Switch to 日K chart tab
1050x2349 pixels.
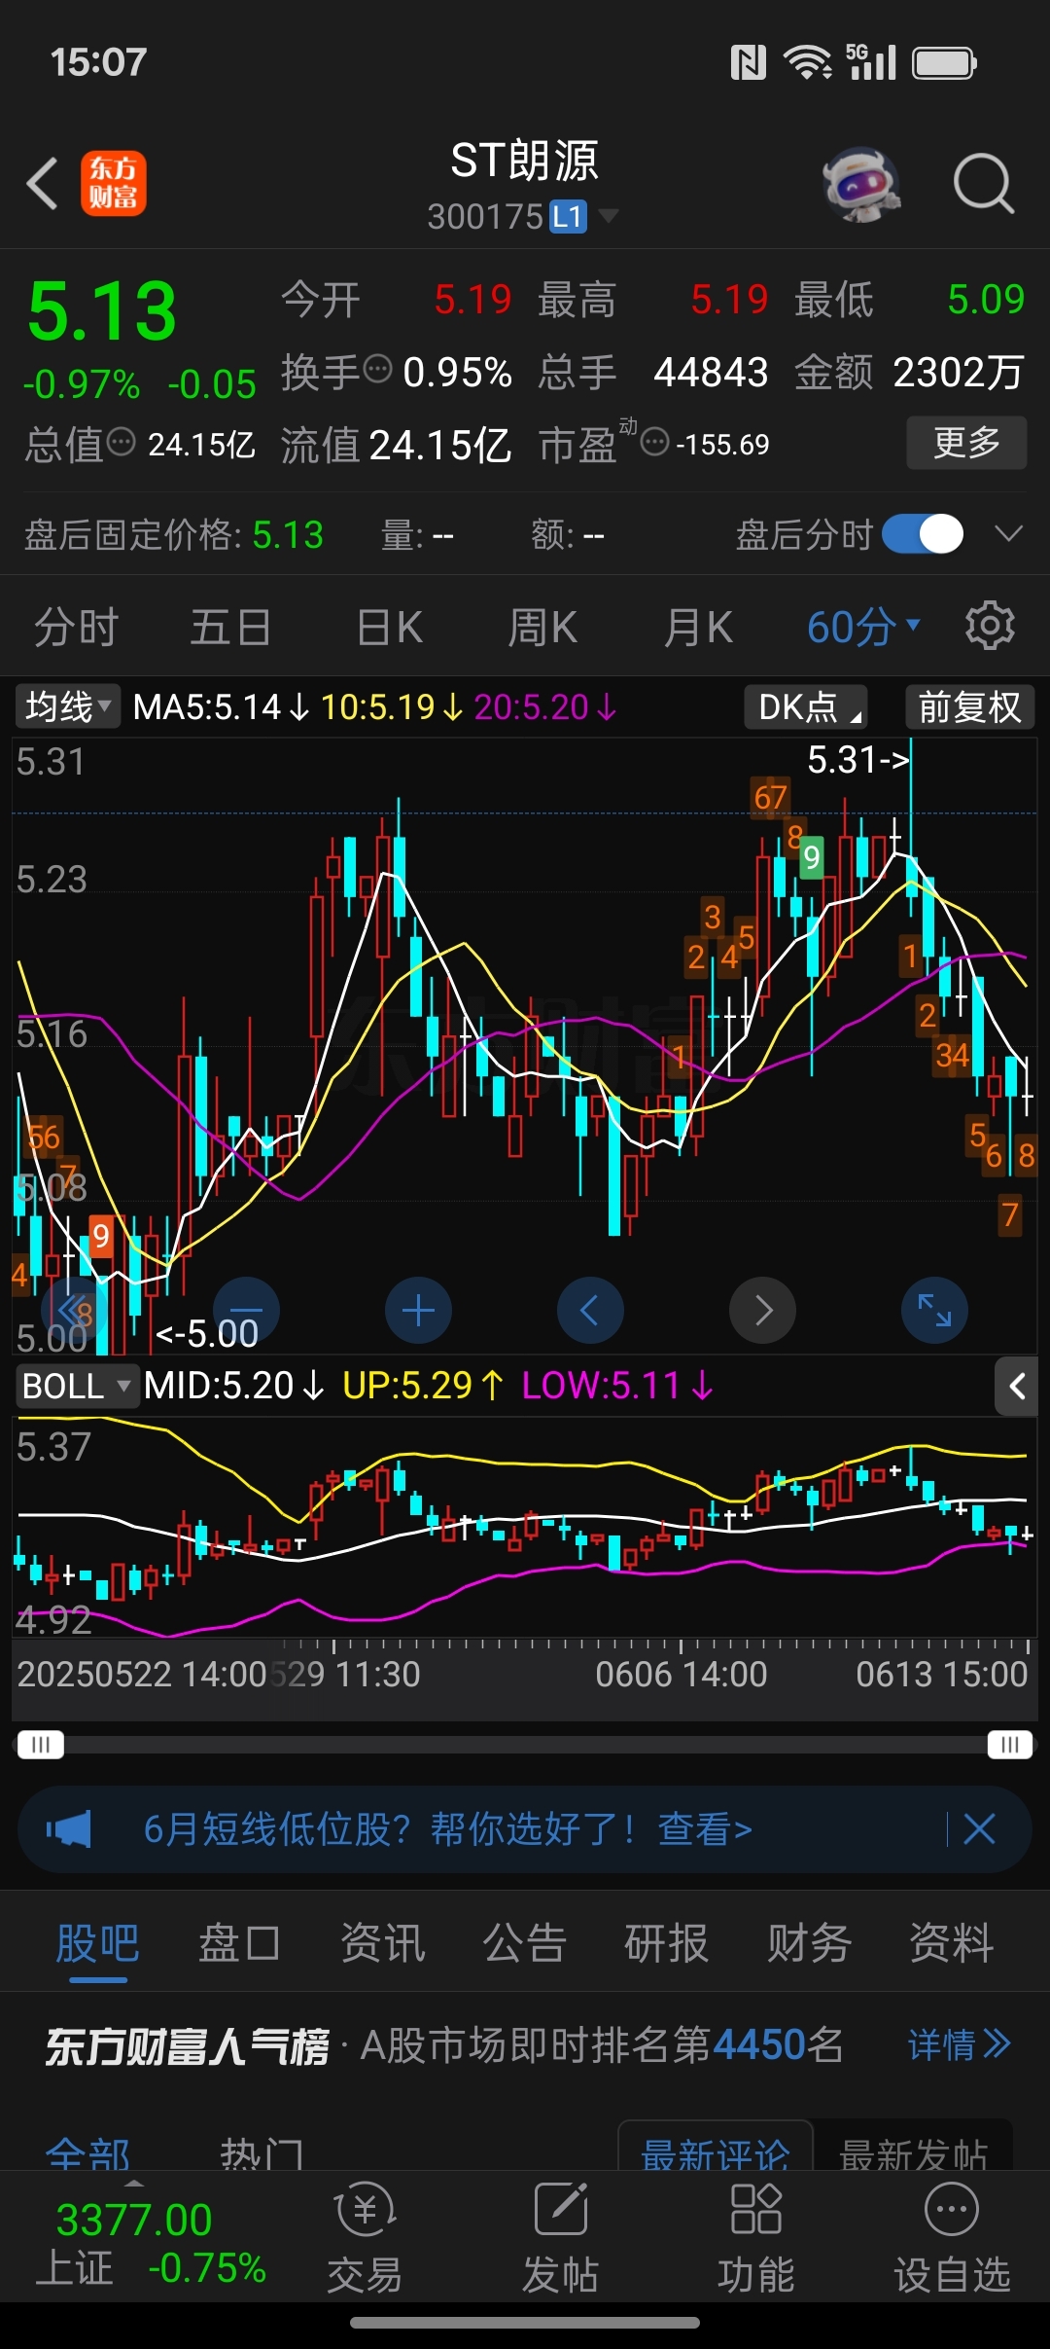389,627
